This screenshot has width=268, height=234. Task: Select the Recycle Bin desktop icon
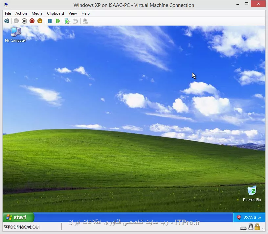pos(252,194)
